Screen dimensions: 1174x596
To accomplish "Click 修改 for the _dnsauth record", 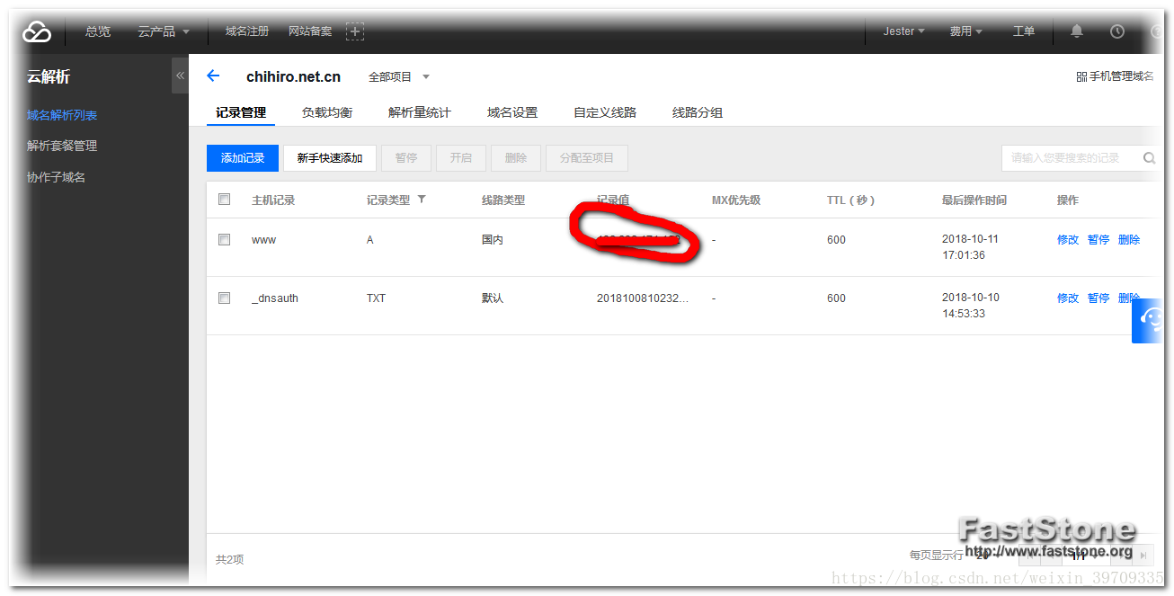I will point(1068,298).
